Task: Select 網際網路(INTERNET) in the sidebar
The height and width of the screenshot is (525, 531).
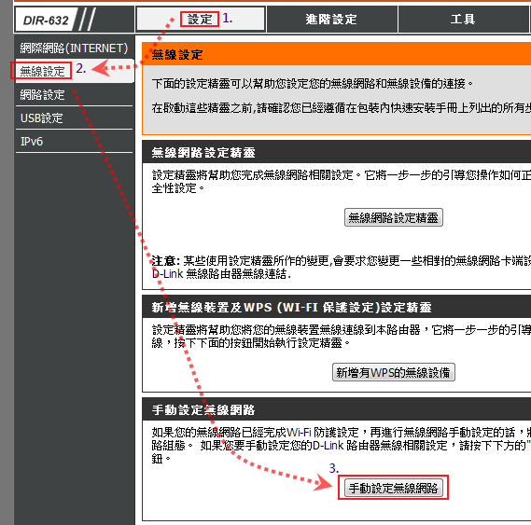Action: [x=74, y=48]
